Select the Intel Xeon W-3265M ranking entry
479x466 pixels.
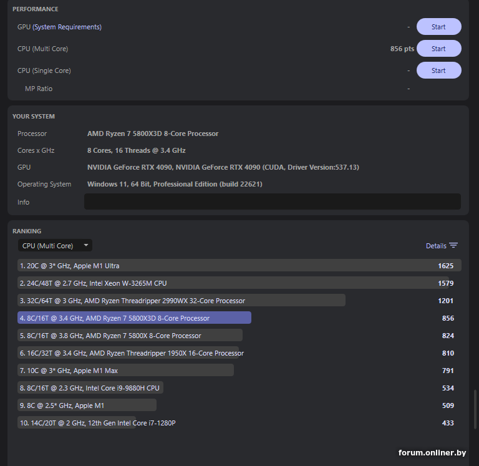pyautogui.click(x=233, y=283)
